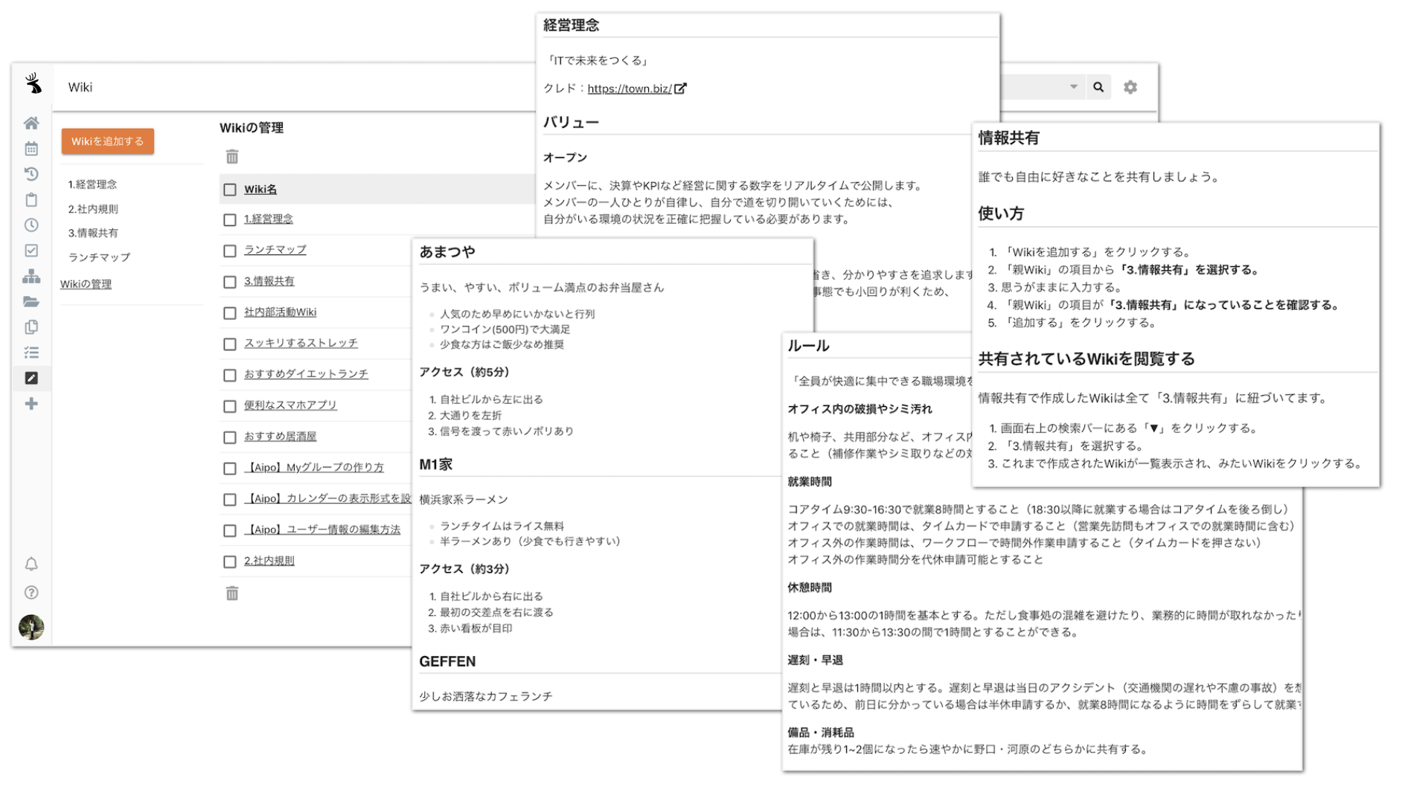The image size is (1402, 787).
Task: Open the checklist icon in sidebar
Action: coord(31,353)
